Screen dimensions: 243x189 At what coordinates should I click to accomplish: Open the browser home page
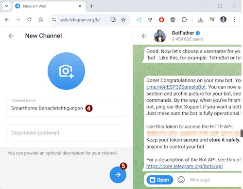coord(41,19)
